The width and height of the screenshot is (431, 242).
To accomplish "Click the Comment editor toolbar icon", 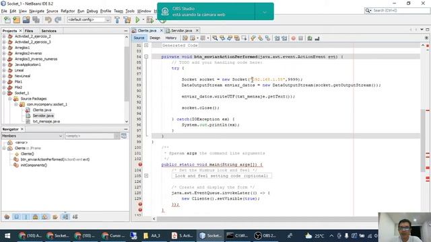I will [x=310, y=38].
